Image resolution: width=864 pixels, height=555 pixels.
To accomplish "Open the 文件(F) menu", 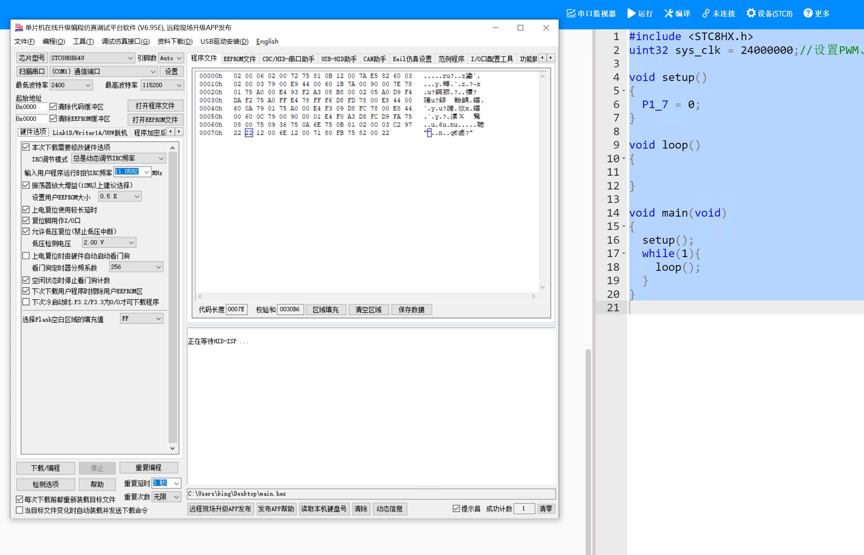I will click(24, 42).
